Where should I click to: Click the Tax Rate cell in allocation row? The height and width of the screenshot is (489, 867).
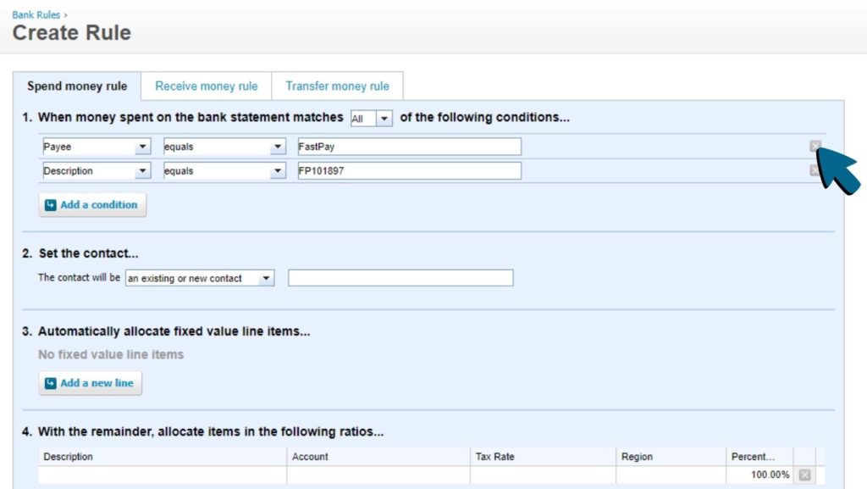tap(542, 475)
